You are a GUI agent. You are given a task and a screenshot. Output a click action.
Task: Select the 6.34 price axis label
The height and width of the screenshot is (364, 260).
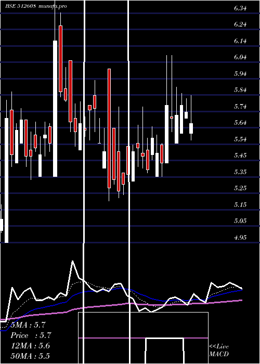coord(240,8)
